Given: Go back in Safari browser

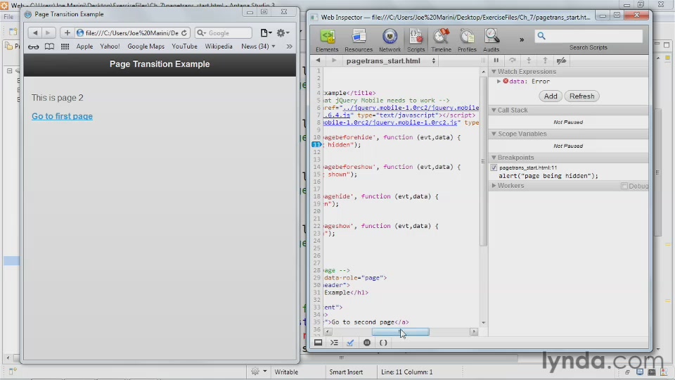Looking at the screenshot, I should pos(35,33).
